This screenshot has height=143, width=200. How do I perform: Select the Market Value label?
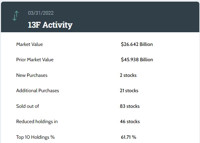point(29,44)
